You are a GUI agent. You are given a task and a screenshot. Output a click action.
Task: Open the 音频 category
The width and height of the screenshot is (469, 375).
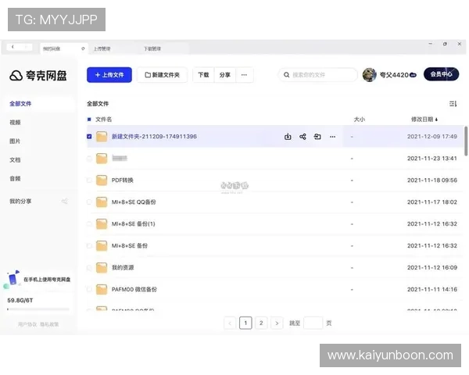15,179
